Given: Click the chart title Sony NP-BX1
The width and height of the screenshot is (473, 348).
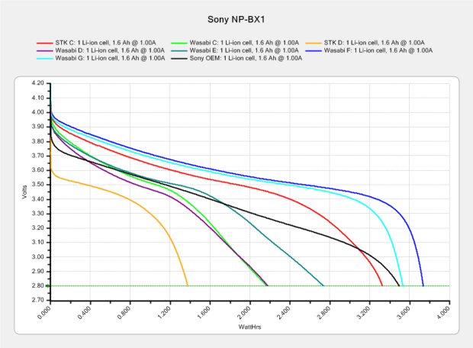Looking at the screenshot, I should pyautogui.click(x=236, y=20).
